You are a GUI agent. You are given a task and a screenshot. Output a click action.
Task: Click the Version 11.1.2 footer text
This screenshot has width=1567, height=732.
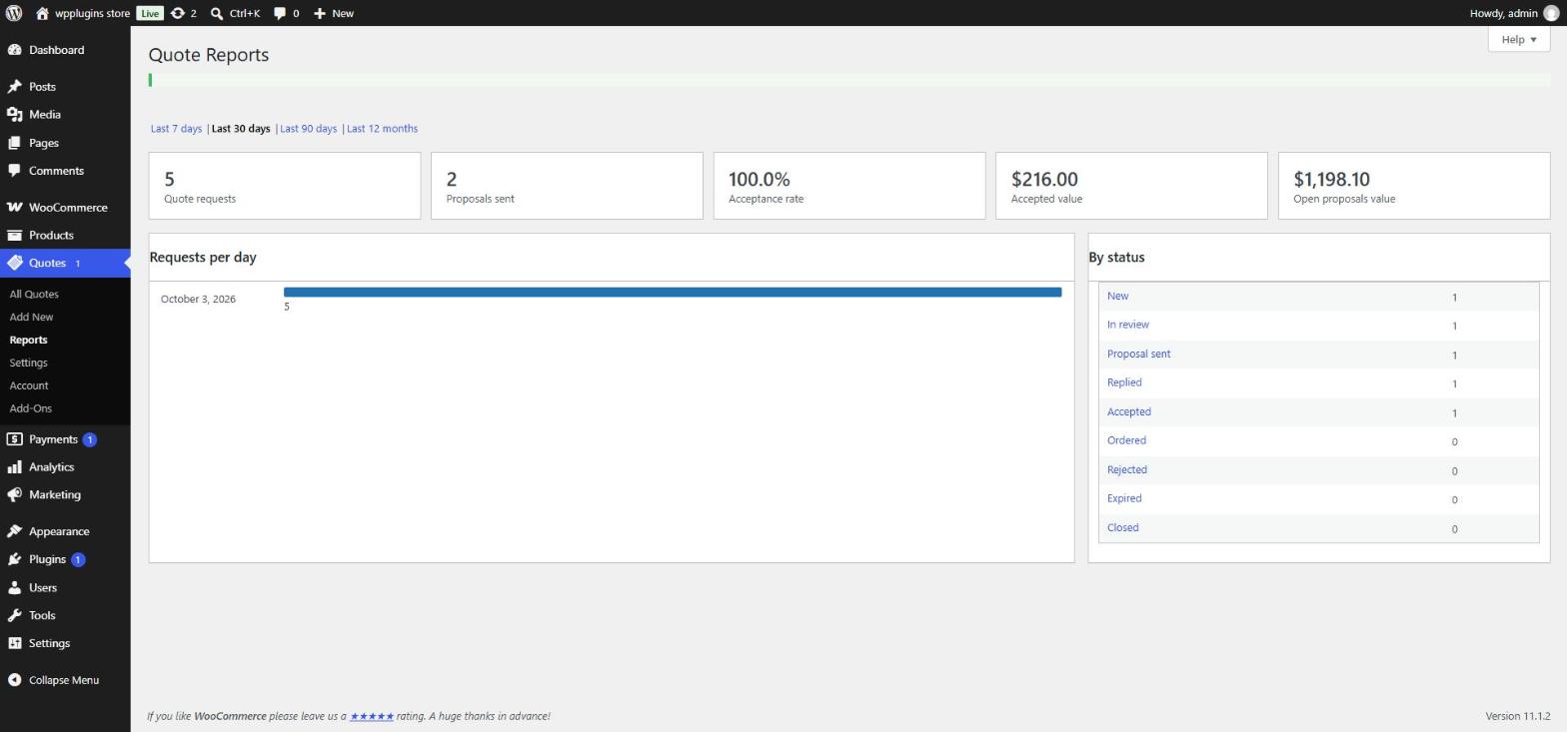point(1517,717)
